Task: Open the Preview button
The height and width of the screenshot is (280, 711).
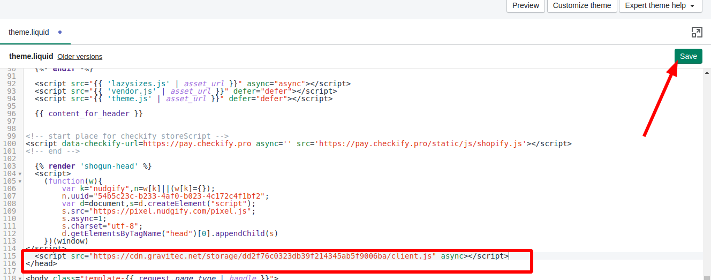Action: (526, 5)
